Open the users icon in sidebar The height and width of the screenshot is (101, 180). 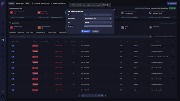(x=3, y=68)
